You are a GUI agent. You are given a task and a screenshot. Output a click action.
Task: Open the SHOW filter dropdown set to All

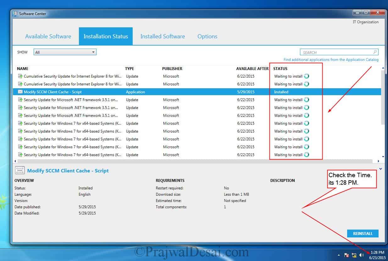click(x=65, y=52)
